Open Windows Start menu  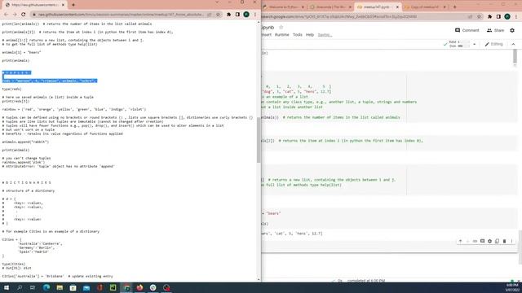click(x=7, y=287)
